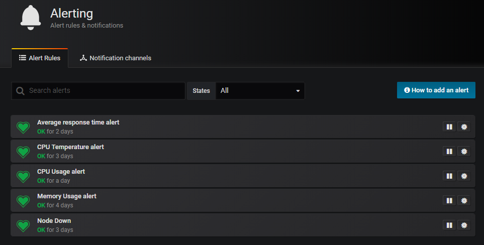The width and height of the screenshot is (484, 245).
Task: Open settings gear for Node Down alert
Action: [x=464, y=225]
